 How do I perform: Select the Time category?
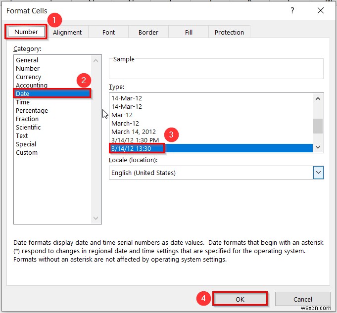(52, 102)
